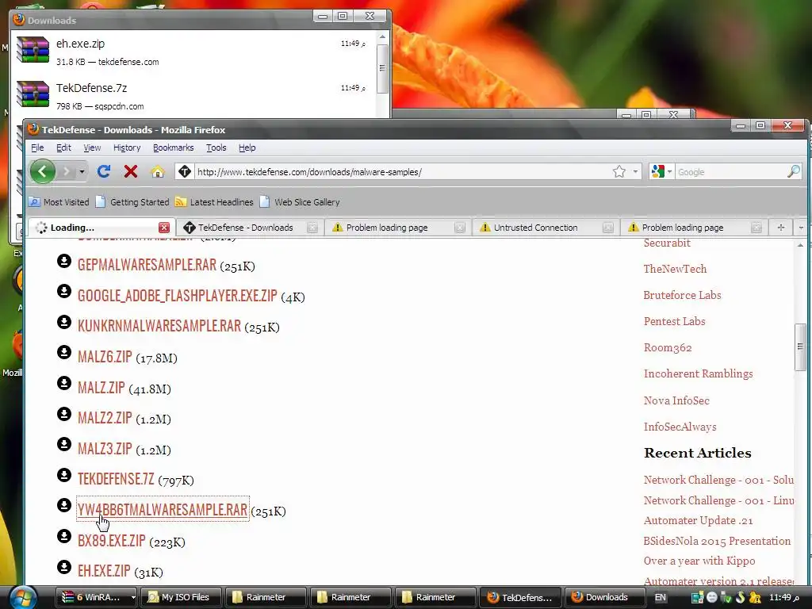Select eh.exe.zip in Downloads window
The image size is (812, 609).
(x=193, y=52)
